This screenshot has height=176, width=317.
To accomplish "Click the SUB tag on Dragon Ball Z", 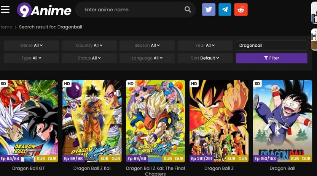I will pos(231,159).
